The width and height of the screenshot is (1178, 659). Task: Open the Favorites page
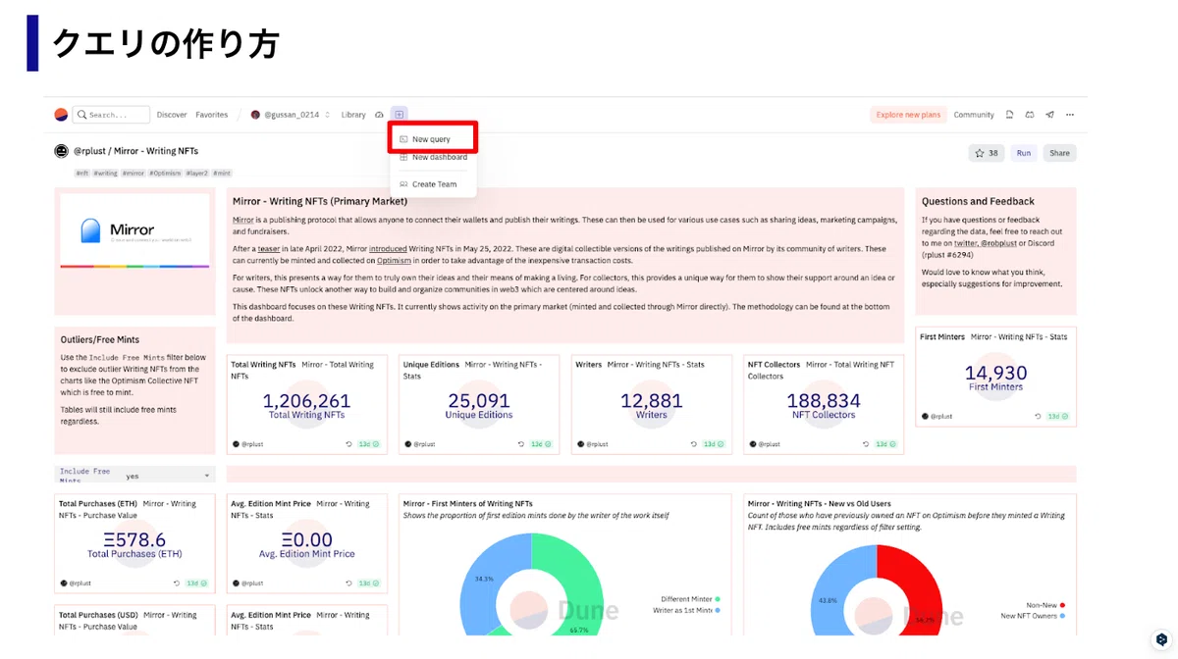click(x=211, y=115)
